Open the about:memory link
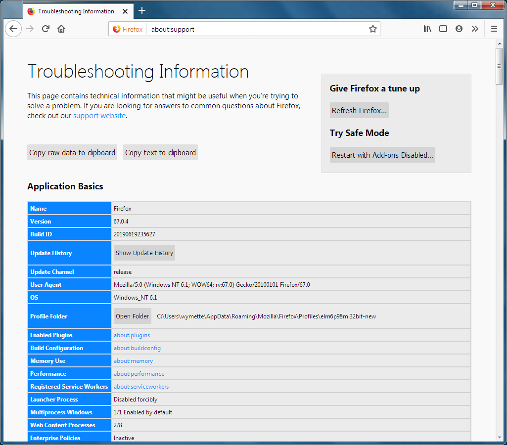This screenshot has height=445, width=507. click(134, 361)
